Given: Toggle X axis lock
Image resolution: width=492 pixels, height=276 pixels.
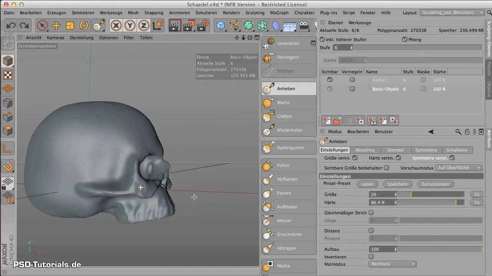Looking at the screenshot, I should point(116,26).
